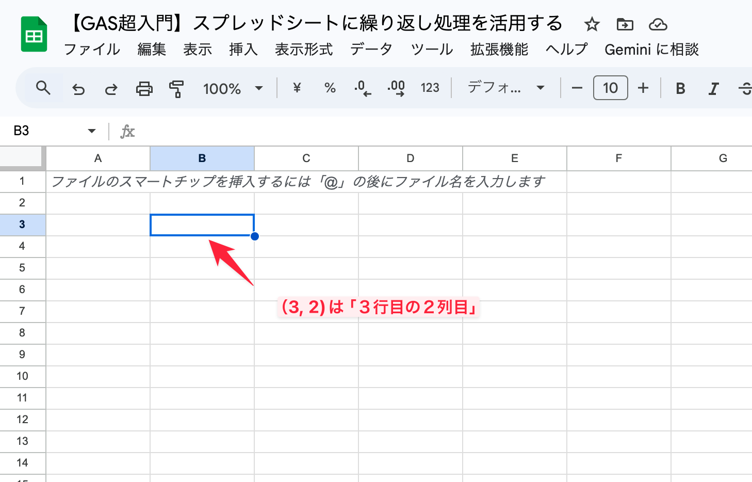Print the spreadsheet
The image size is (752, 482).
coord(144,89)
